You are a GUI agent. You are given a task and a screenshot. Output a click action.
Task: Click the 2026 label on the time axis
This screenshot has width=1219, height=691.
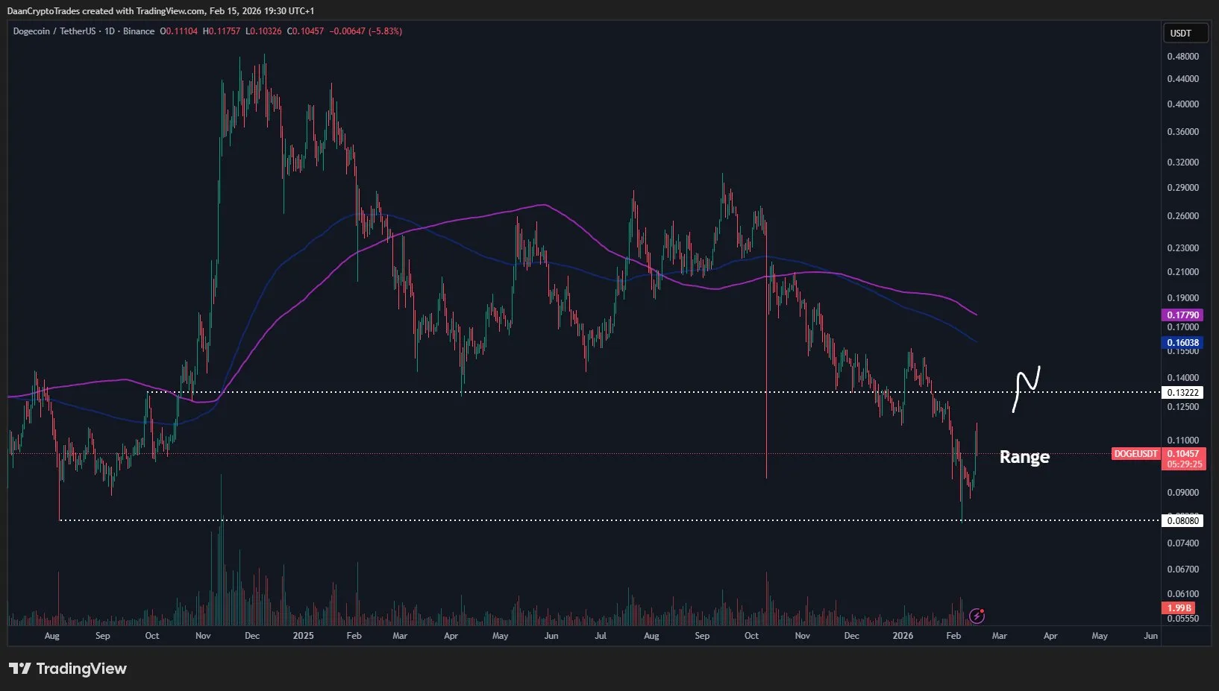click(x=903, y=636)
